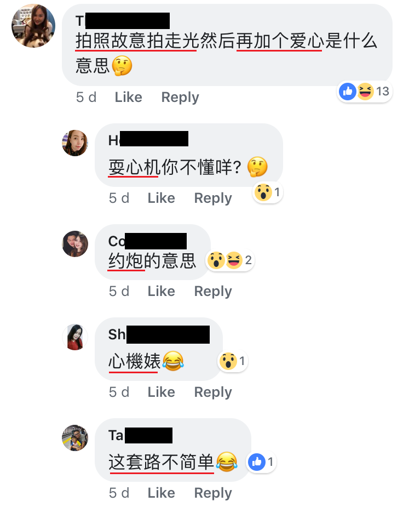Open the 13 reactions on the top comment

[364, 92]
